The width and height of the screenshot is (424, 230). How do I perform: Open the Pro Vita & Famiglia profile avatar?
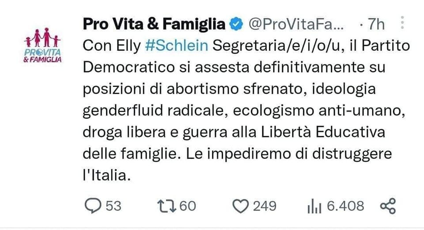(x=43, y=46)
